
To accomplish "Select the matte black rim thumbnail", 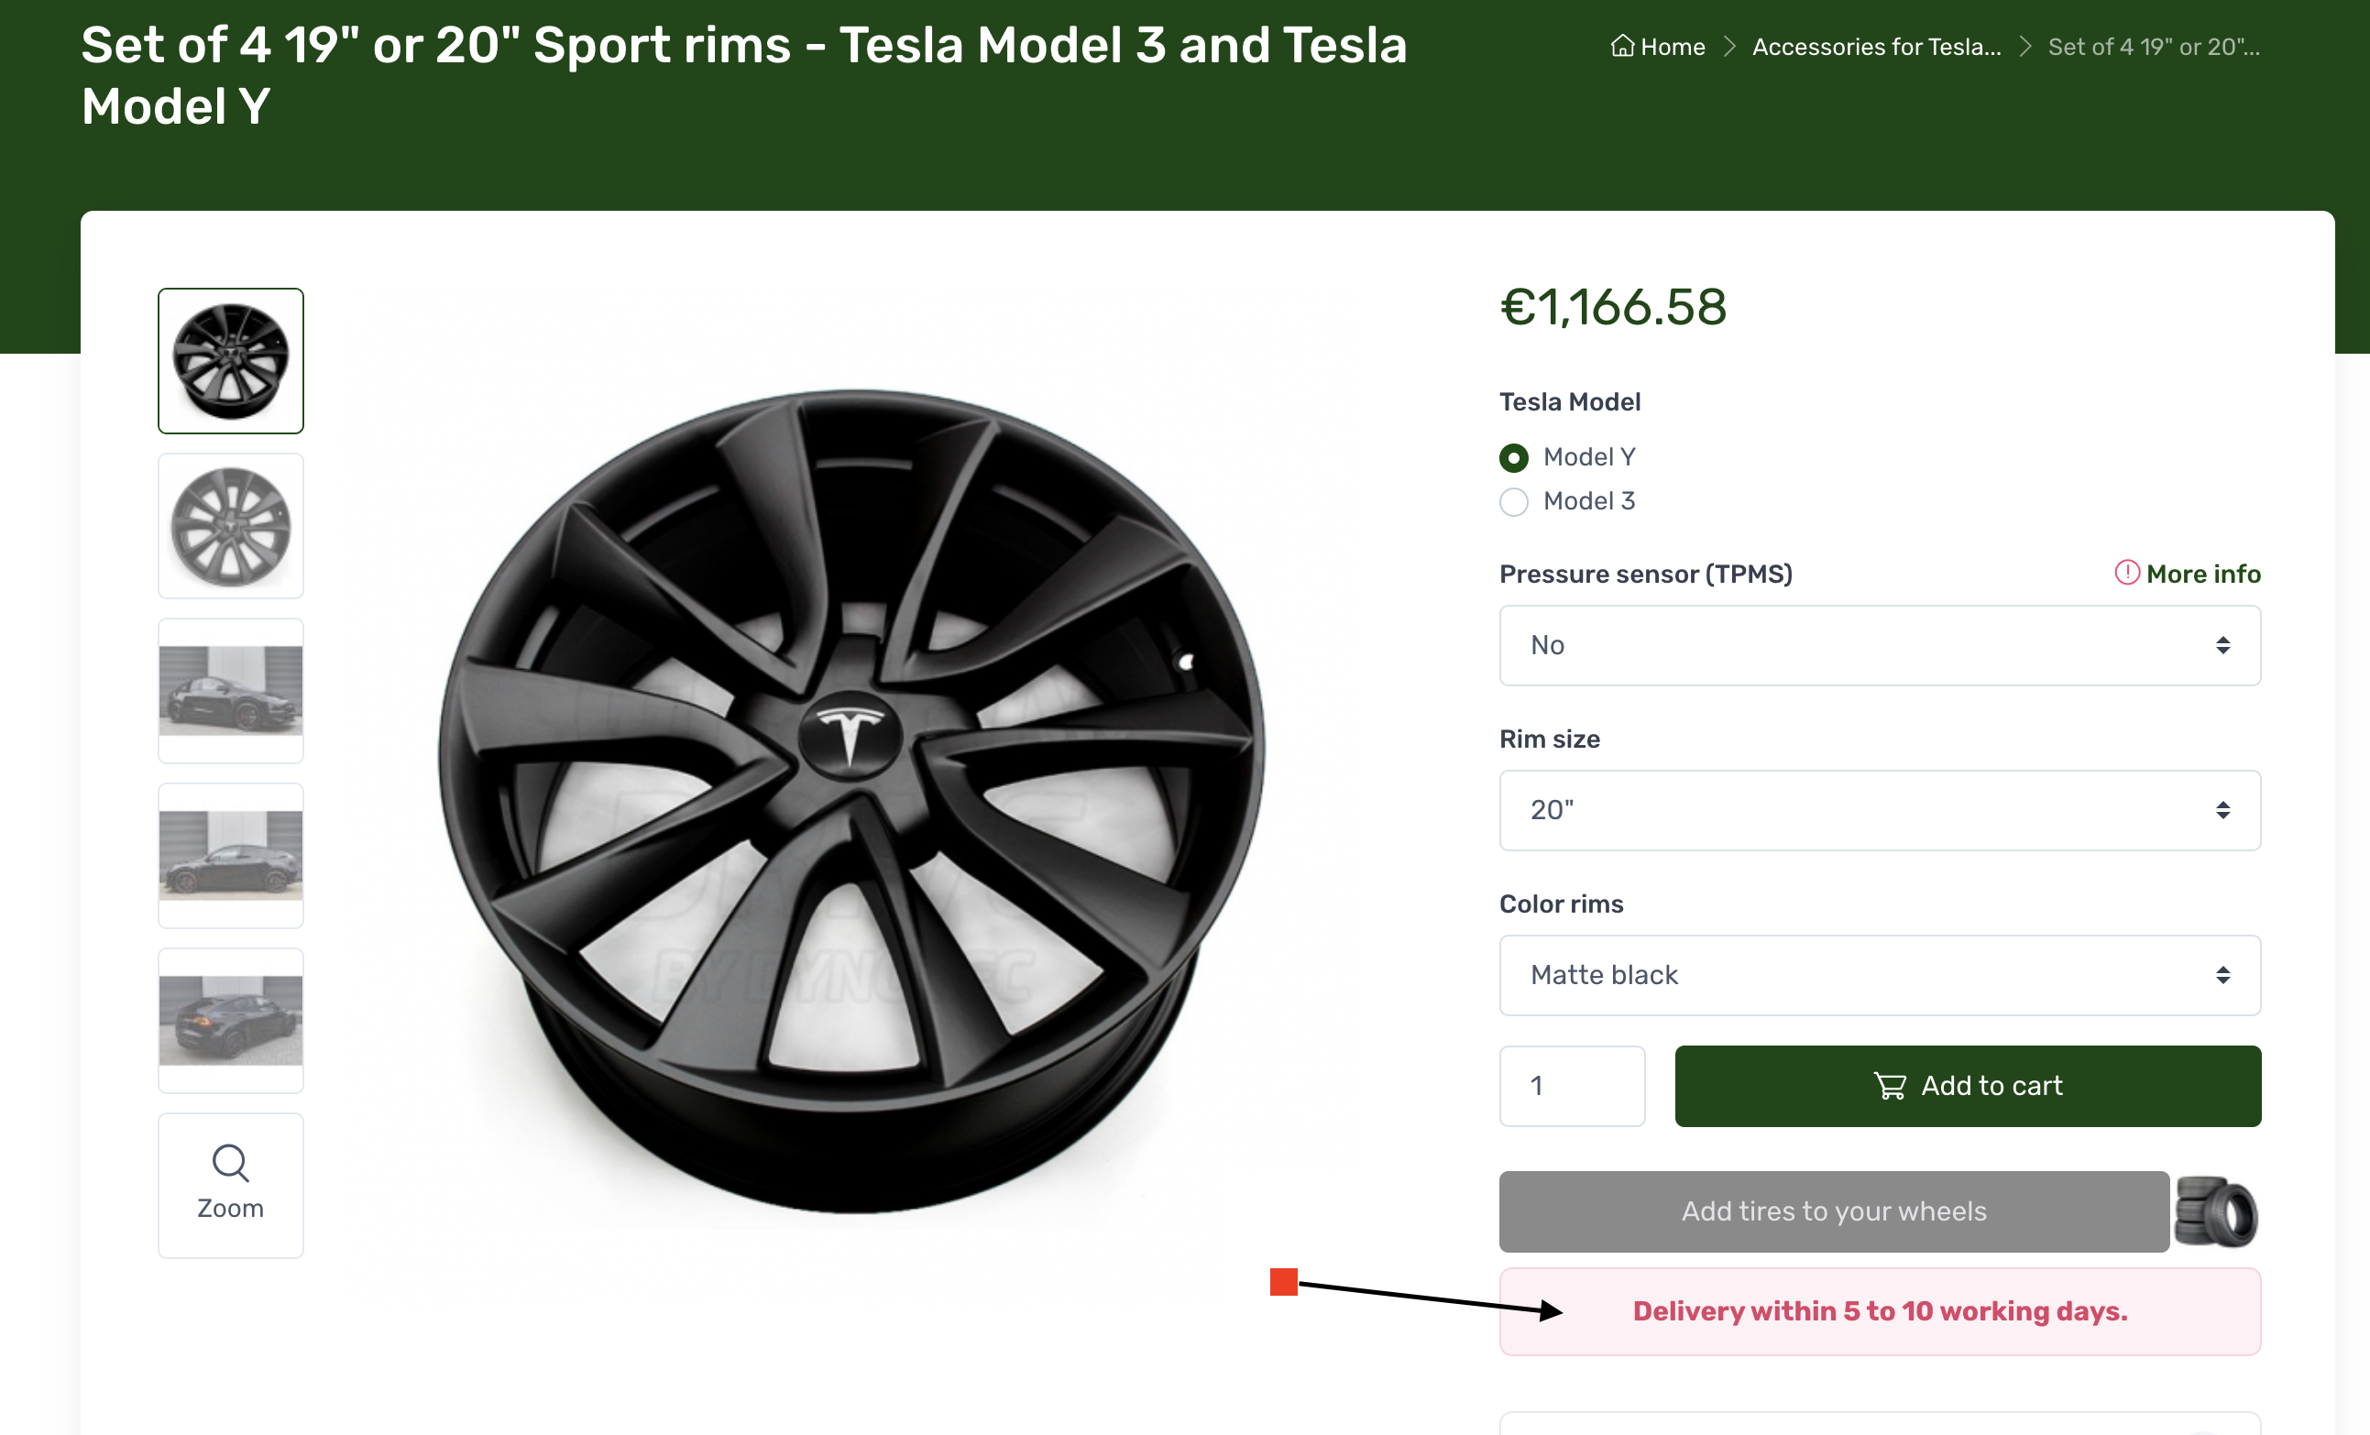I will tap(230, 361).
